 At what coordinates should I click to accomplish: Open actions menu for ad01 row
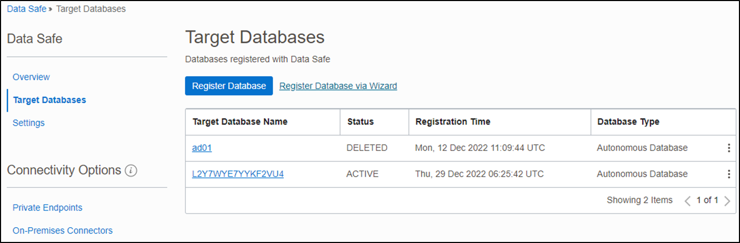(x=729, y=148)
